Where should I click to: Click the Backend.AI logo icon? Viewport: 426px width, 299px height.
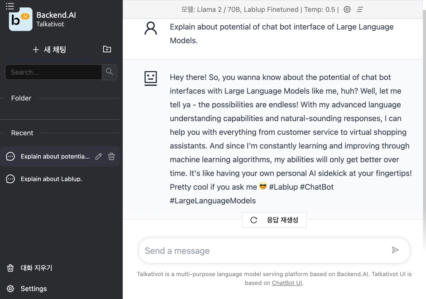click(x=20, y=19)
